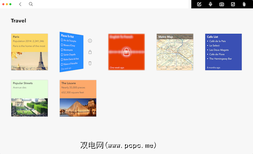The height and width of the screenshot is (154, 253).
Task: Close the window with red button
Action: (x=3, y=4)
